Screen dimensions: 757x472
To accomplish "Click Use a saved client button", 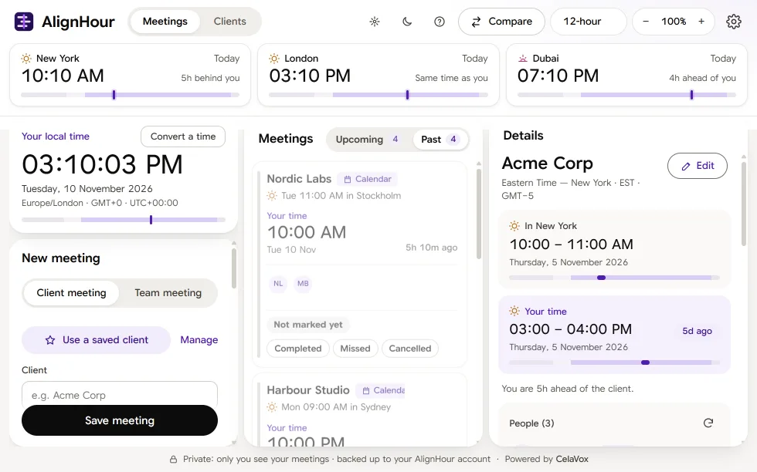I will [x=96, y=340].
